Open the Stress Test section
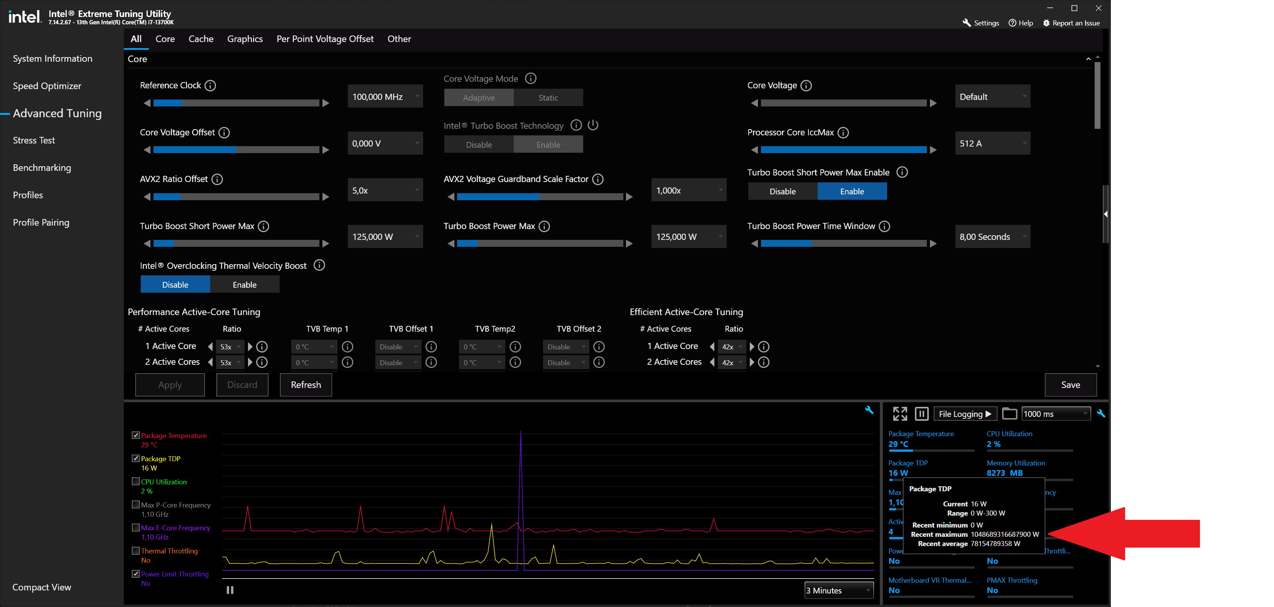 34,140
